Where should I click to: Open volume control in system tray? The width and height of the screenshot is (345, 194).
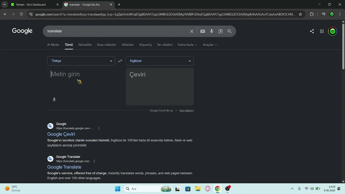[312, 189]
